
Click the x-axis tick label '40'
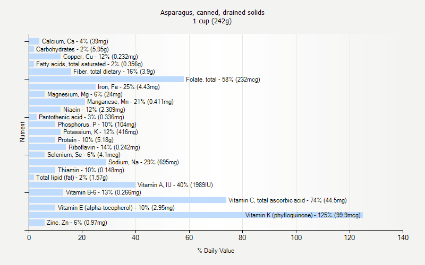(135, 237)
